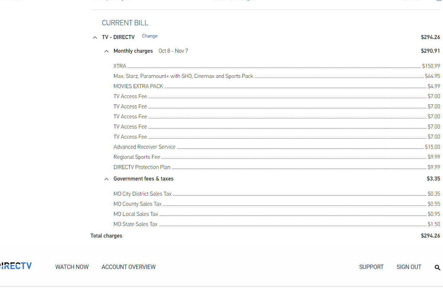
Task: Click the search magnifier icon
Action: 437,268
